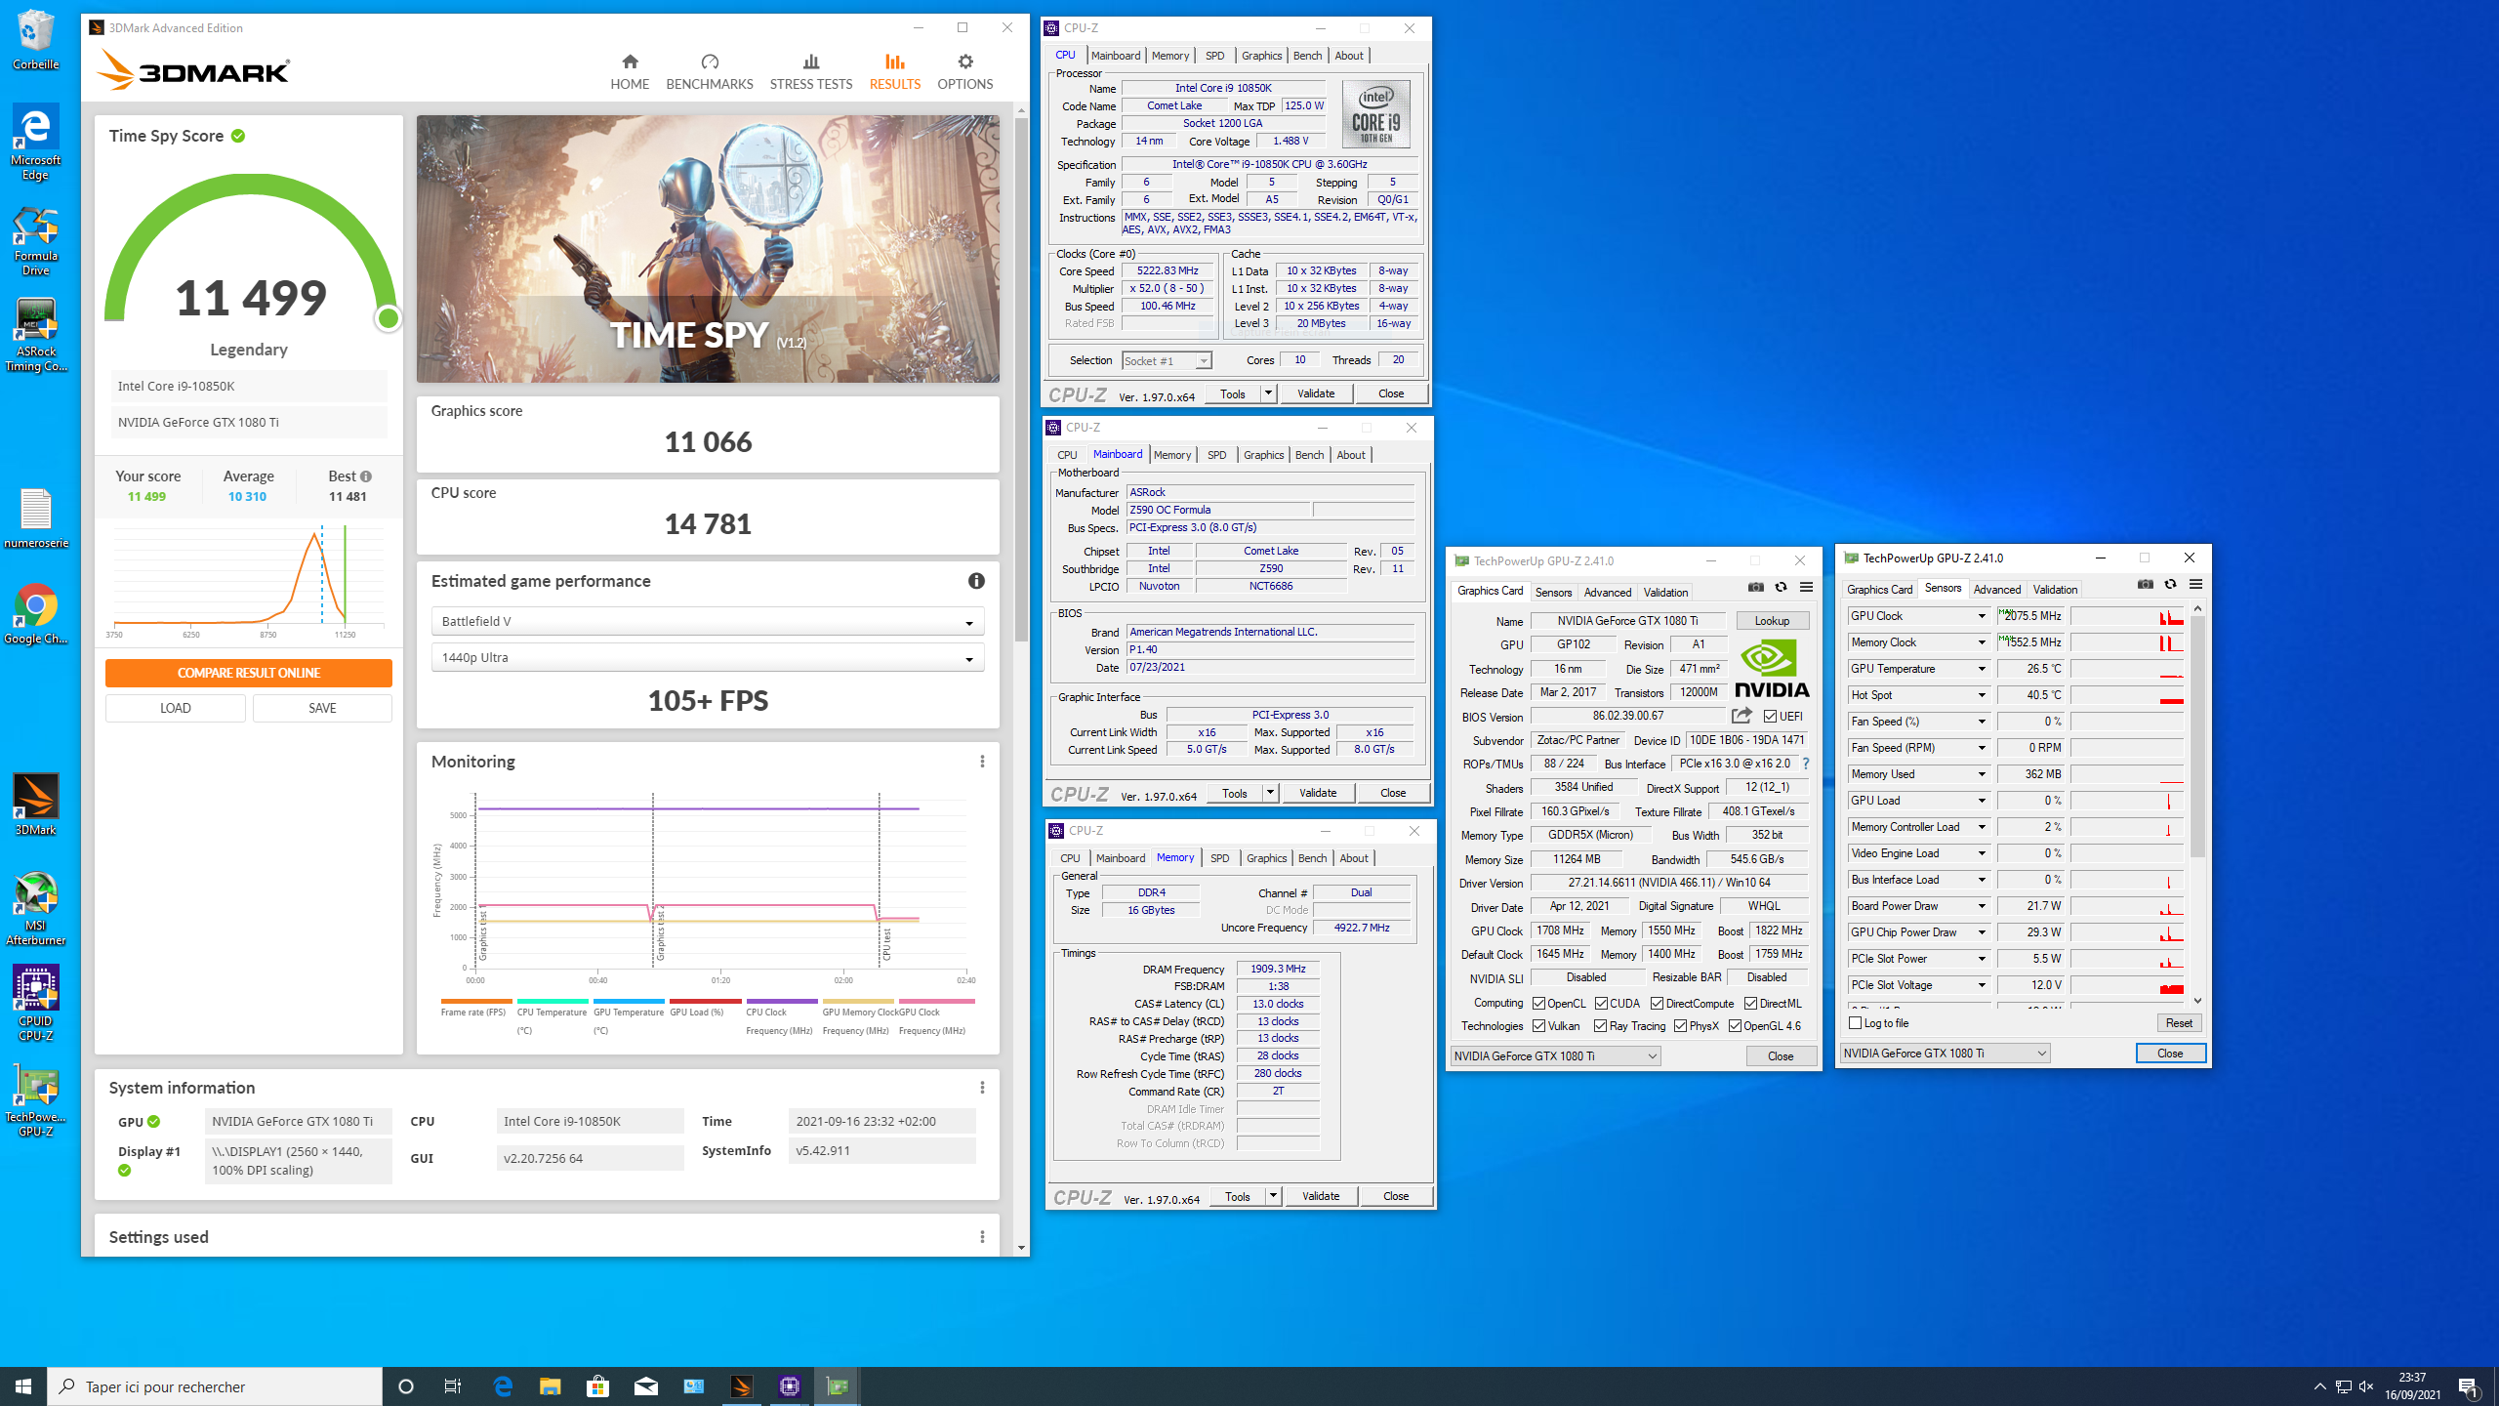Toggle DirectML checkbox in GPU-Z
Screen dimensions: 2499x1406
(1751, 1004)
